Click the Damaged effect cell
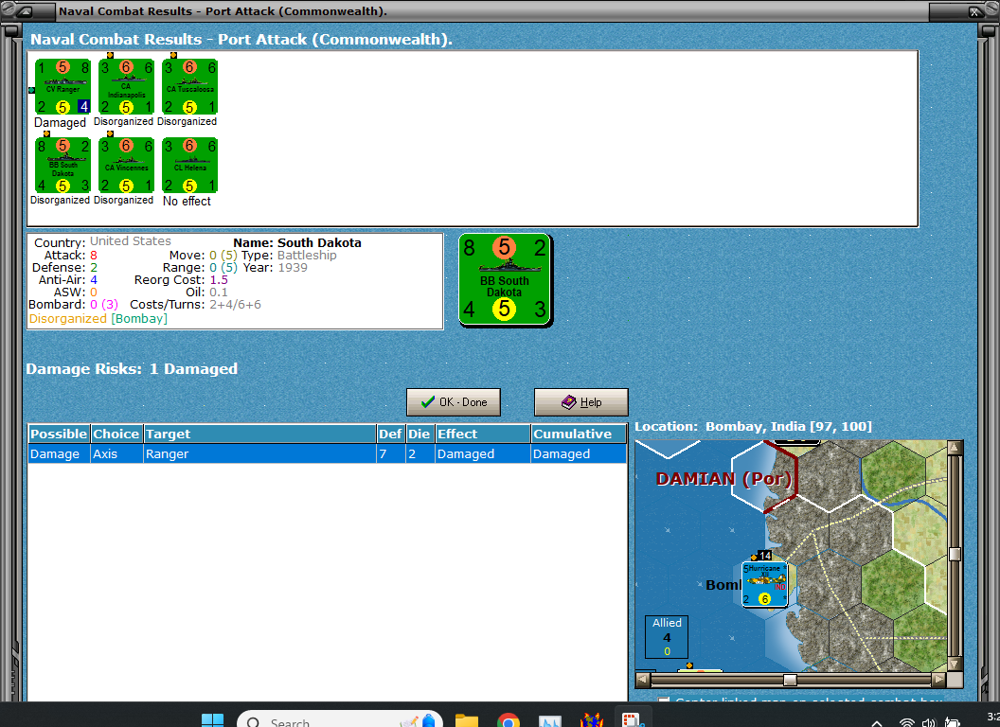 (x=483, y=454)
